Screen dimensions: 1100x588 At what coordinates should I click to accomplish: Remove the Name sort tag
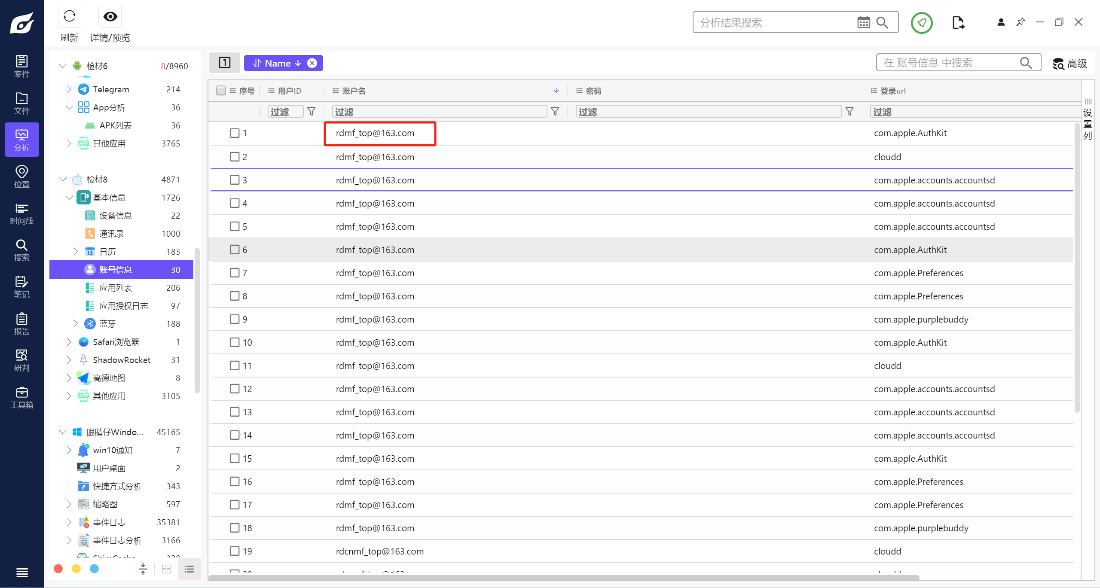pos(312,63)
